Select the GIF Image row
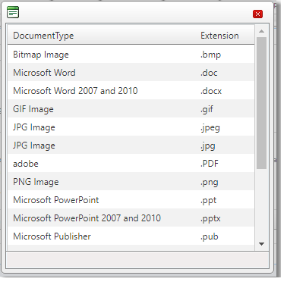The height and width of the screenshot is (288, 287). 131,109
